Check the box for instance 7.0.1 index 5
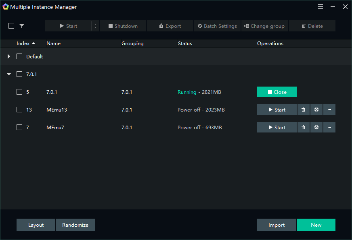The image size is (352, 240). [19, 92]
